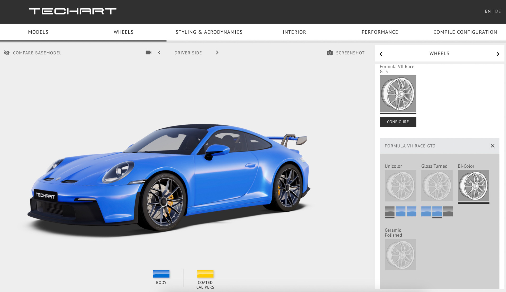Click the Driver Side view label

pos(188,53)
